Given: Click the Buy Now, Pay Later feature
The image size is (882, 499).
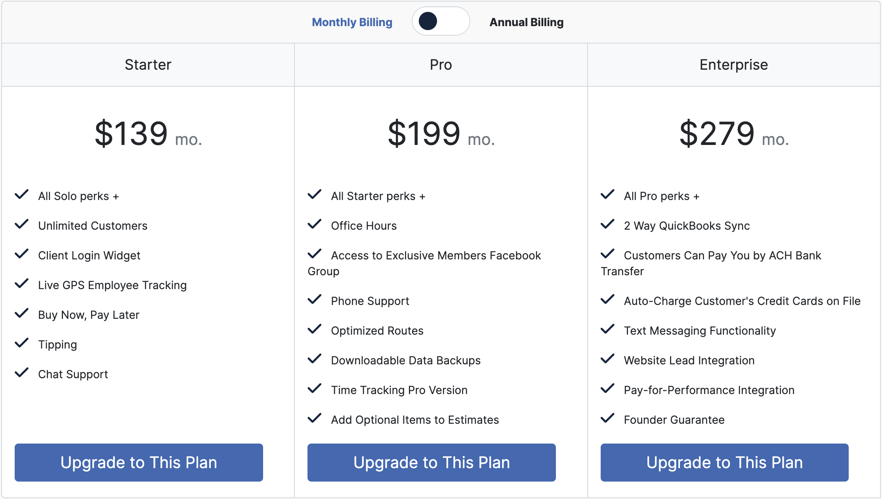Looking at the screenshot, I should click(x=89, y=315).
